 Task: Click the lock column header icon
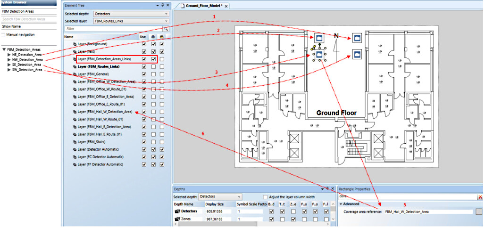[x=162, y=36]
